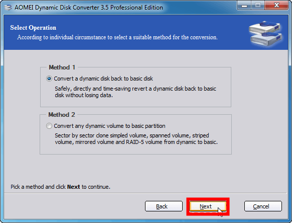The height and width of the screenshot is (223, 292).
Task: Click 'Pick a method and click Next' hint
Action: (60, 187)
